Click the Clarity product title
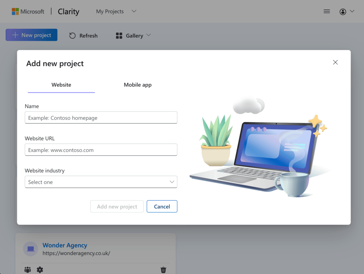 pyautogui.click(x=68, y=11)
